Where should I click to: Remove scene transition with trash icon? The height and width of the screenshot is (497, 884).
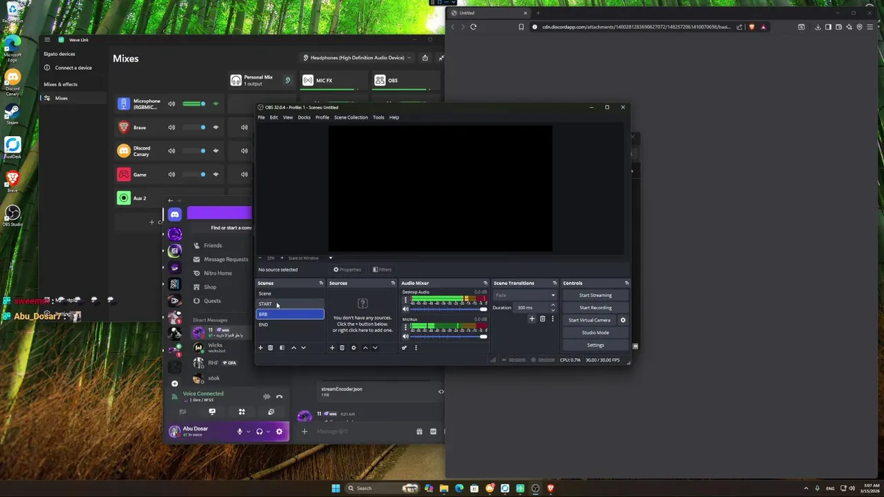pos(542,319)
